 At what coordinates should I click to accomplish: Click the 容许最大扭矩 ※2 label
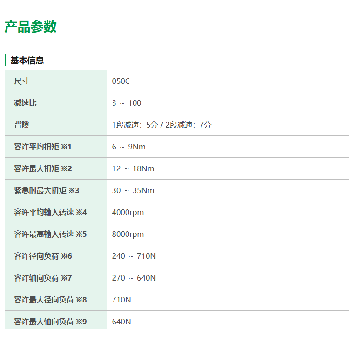[x=43, y=168]
